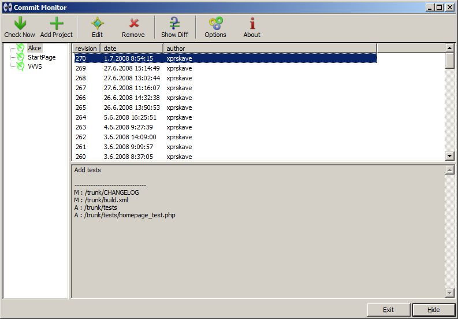Select the Akce project
Screen dimensions: 458x319
(35, 48)
